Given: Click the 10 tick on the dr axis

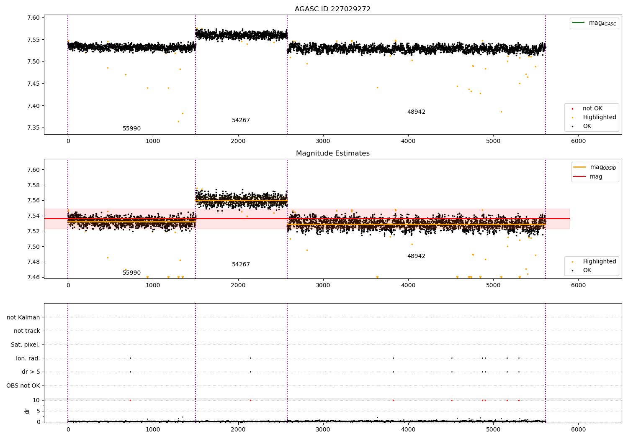Looking at the screenshot, I should click(x=36, y=401).
